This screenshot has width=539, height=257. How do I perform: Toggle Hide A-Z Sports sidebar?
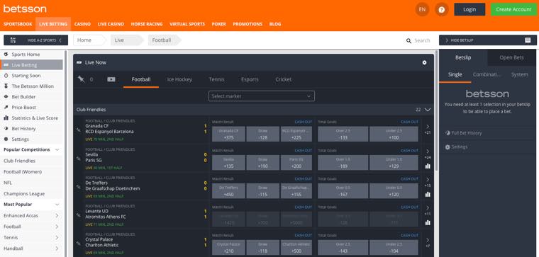point(35,40)
